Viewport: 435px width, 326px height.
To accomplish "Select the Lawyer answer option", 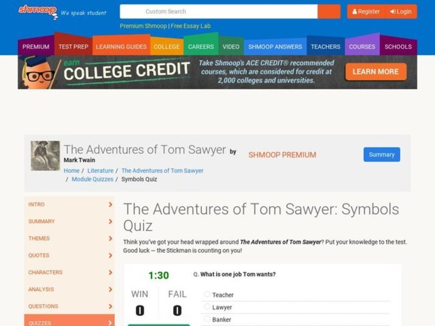I will click(207, 308).
